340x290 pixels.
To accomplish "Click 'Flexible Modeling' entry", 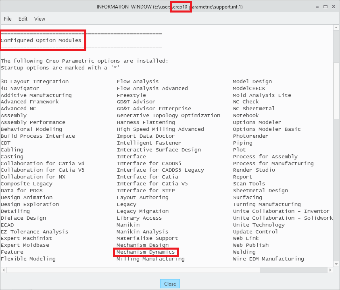I will (28, 259).
